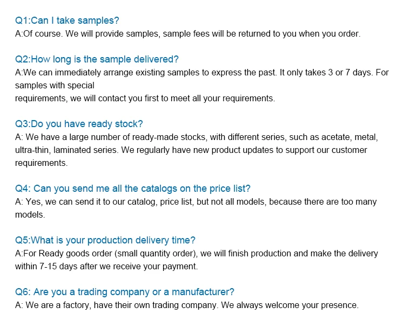Click the 'samples with special' text line
Image resolution: width=405 pixels, height=328 pixels.
coord(55,85)
